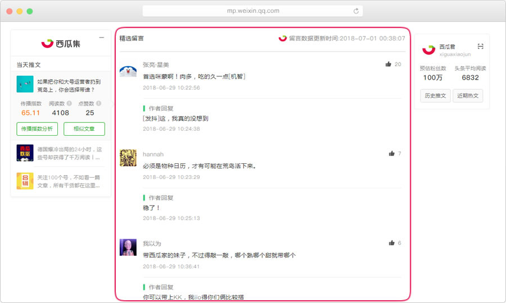Screen dimensions: 506x303
Task: Click timestamp 2018-06-29 10:22:56
Action: [171, 88]
